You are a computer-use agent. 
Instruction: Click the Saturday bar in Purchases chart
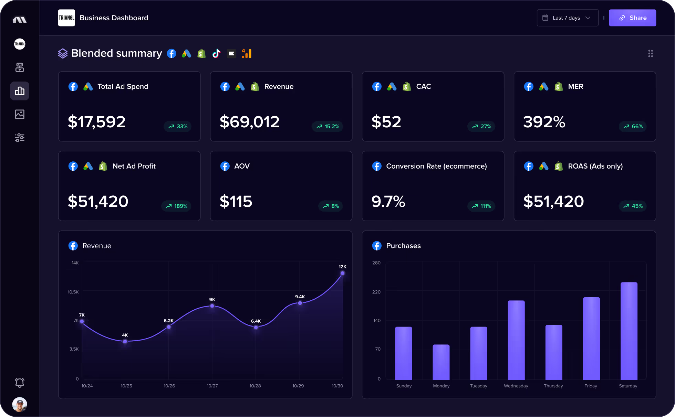click(x=629, y=331)
